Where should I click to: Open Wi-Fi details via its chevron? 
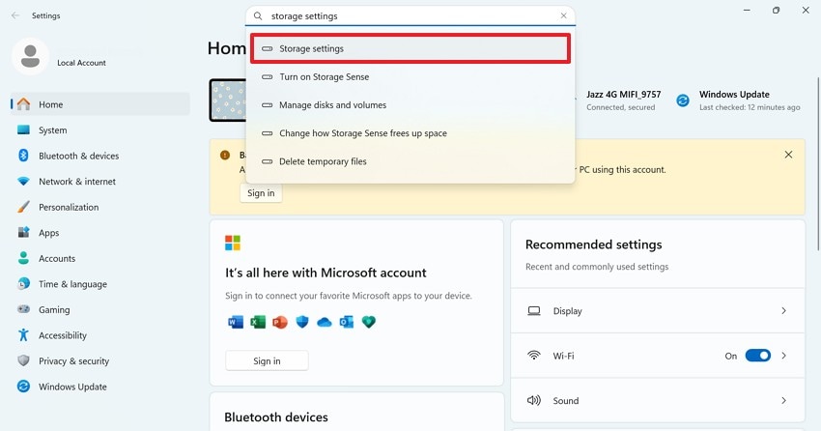coord(784,356)
